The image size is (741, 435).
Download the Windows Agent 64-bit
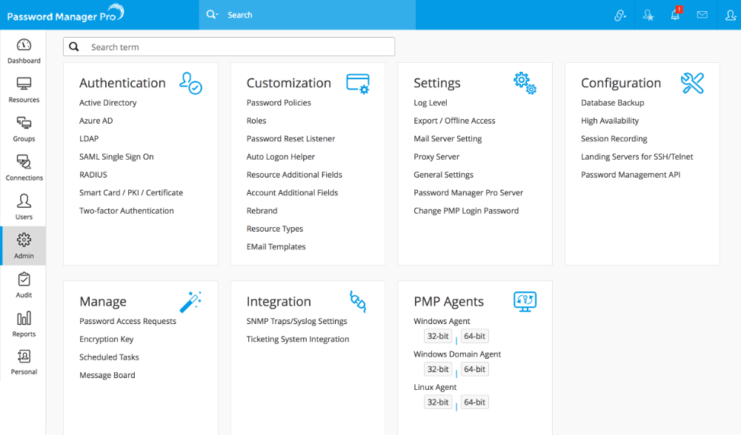(x=474, y=337)
